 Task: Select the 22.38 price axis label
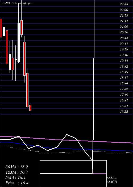tap(124, 4)
